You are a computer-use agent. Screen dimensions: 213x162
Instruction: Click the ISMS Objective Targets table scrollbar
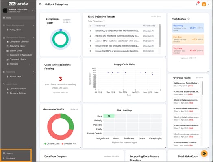point(160,36)
